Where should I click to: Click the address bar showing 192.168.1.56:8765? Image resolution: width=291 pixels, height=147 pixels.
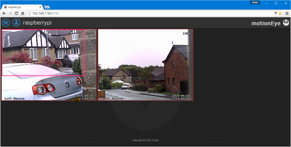click(x=142, y=13)
